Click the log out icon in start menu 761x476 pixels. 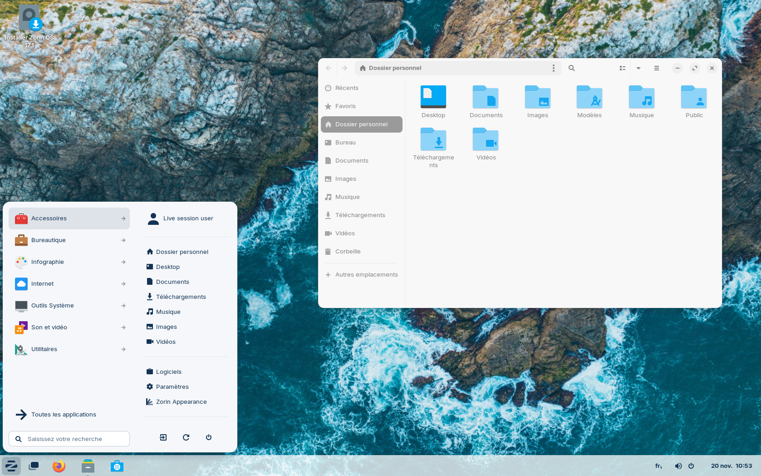click(x=163, y=437)
